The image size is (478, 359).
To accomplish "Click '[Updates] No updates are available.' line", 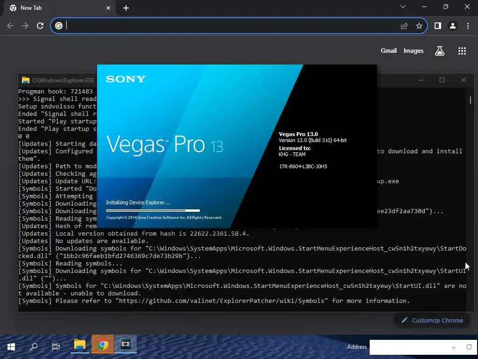I will (x=83, y=241).
